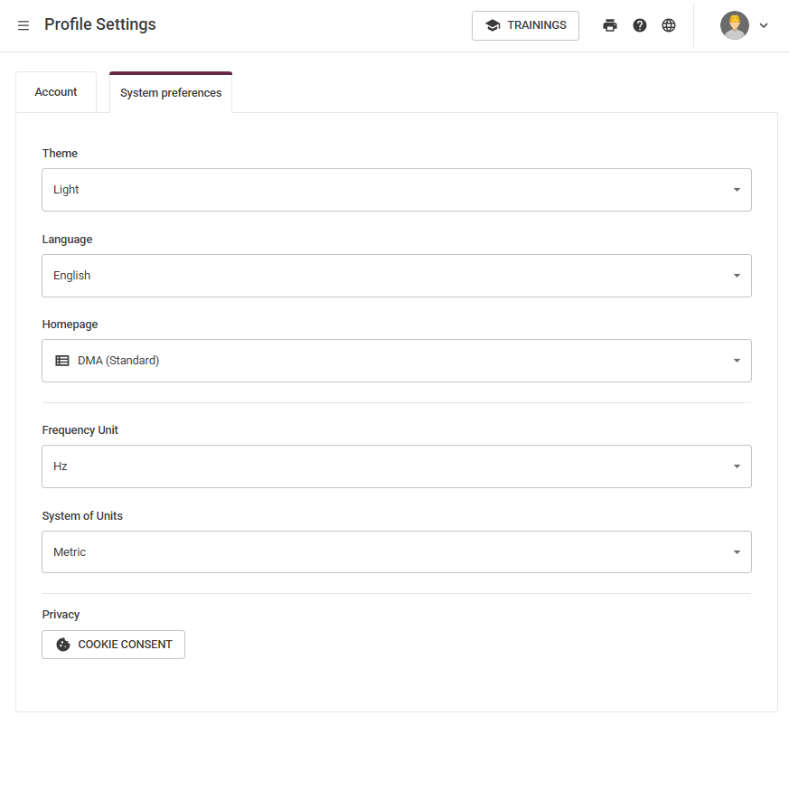Click the graduation cap Trainings icon
The image size is (789, 801).
pyautogui.click(x=493, y=25)
